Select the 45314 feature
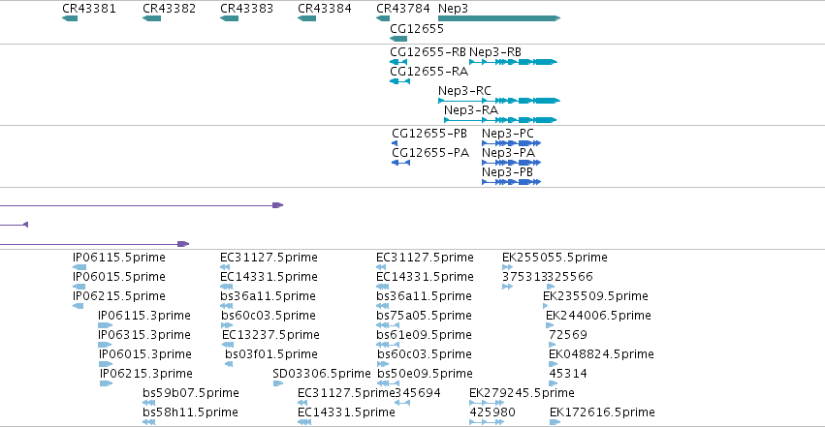This screenshot has width=825, height=427. [x=554, y=384]
